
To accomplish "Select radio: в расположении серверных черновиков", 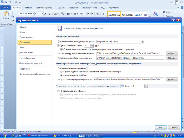I will pos(61,72).
